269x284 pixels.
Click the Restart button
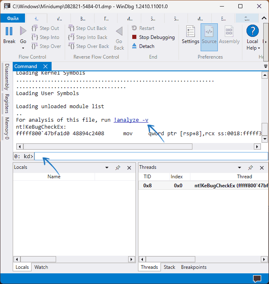143,28
